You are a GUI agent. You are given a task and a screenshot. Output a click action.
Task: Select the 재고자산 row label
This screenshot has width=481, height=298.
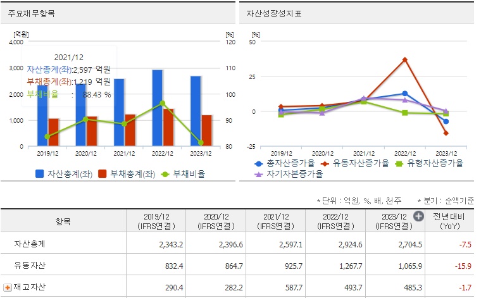coord(30,287)
